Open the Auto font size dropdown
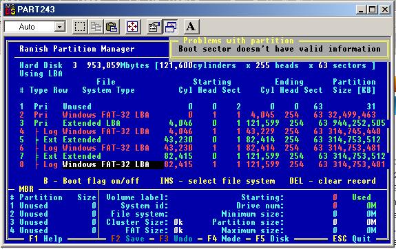This screenshot has width=396, height=249. click(60, 27)
